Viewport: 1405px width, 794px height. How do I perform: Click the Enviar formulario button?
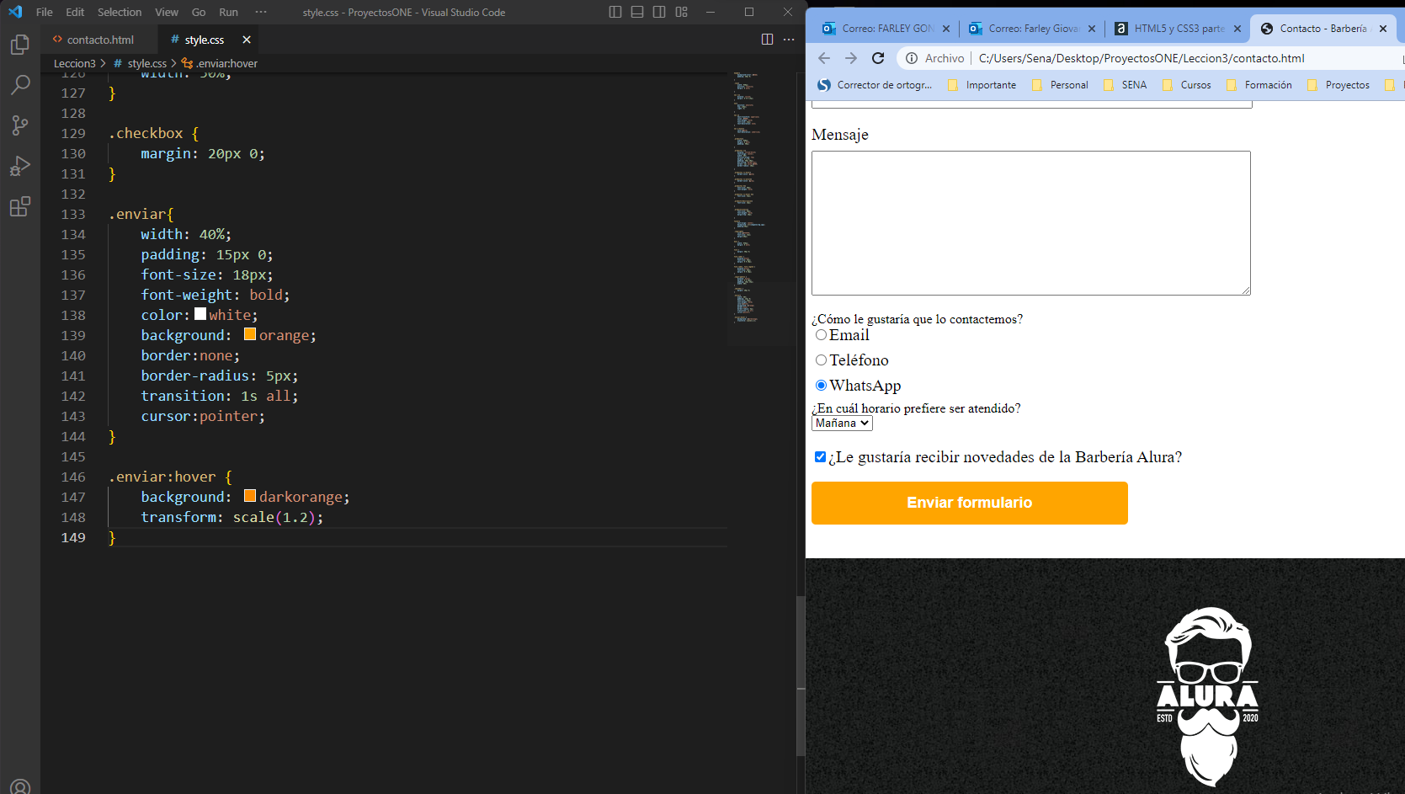[969, 503]
